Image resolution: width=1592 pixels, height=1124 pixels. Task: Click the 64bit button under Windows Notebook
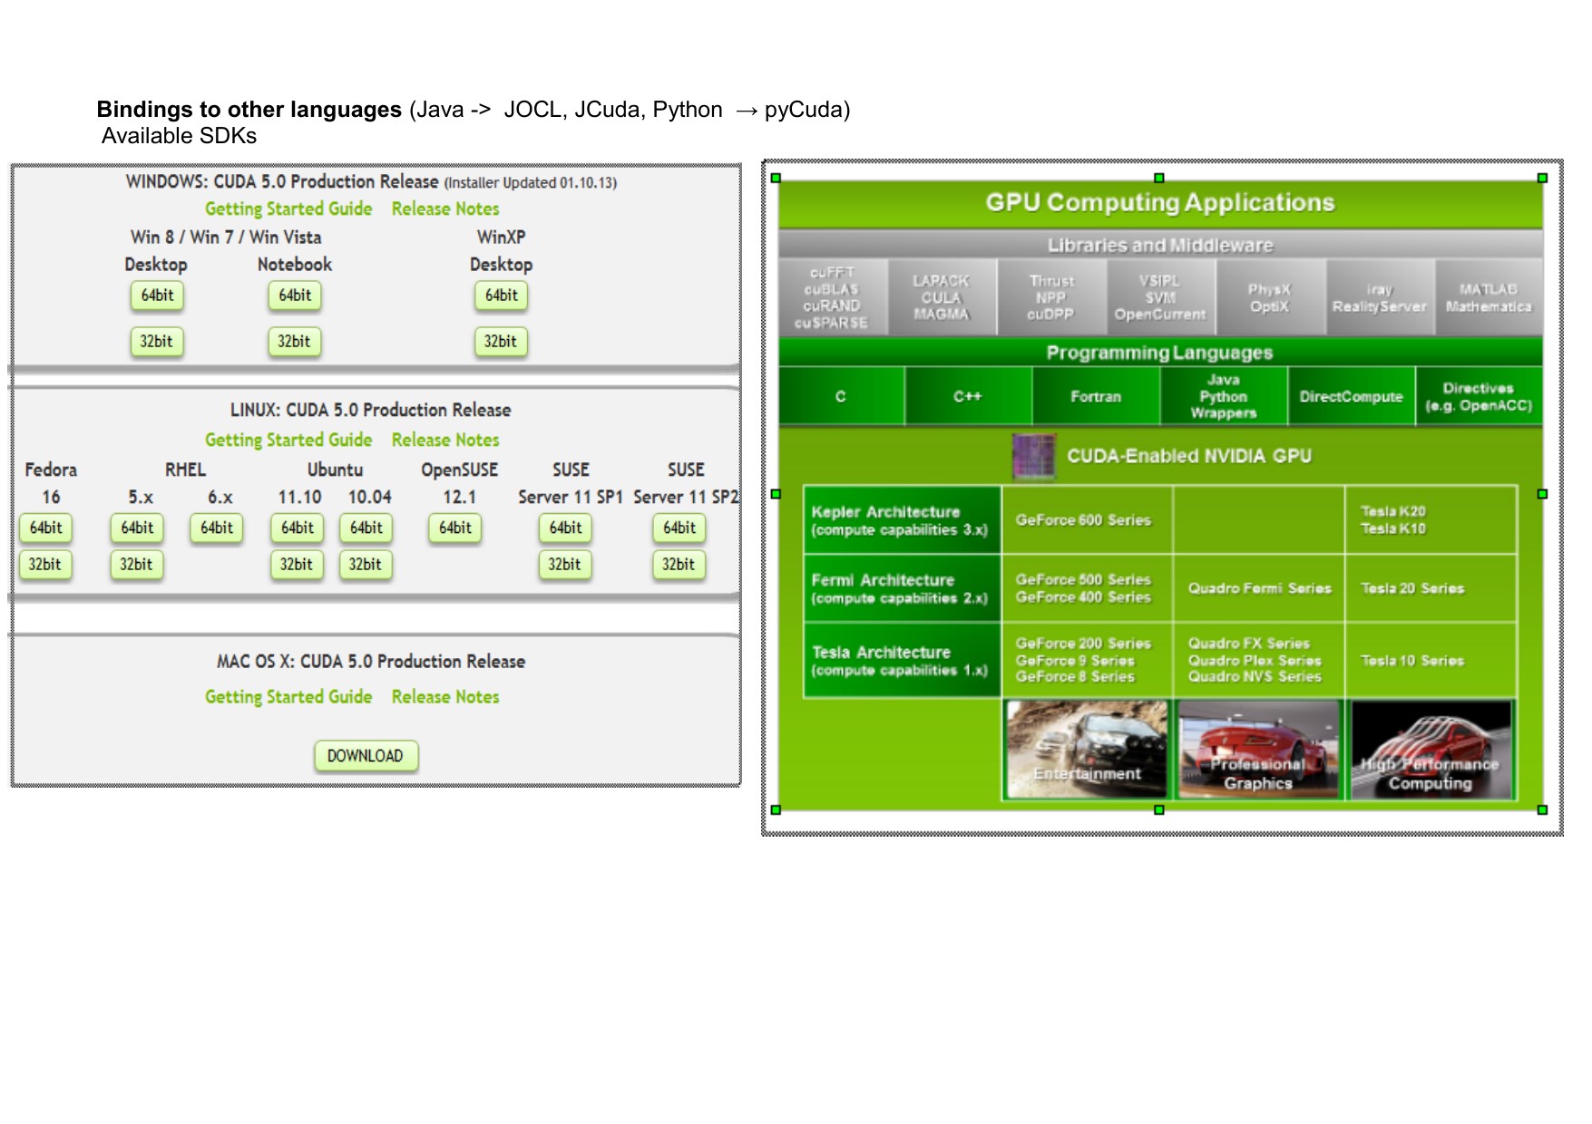pos(295,296)
